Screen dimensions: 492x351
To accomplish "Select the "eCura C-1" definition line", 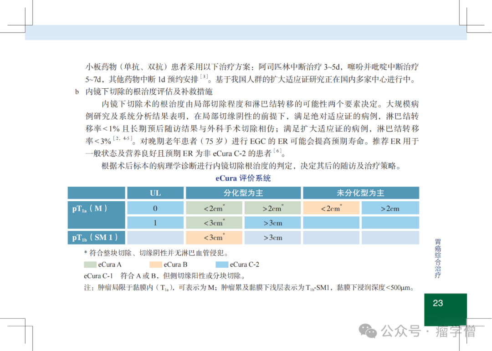I will point(165,276).
